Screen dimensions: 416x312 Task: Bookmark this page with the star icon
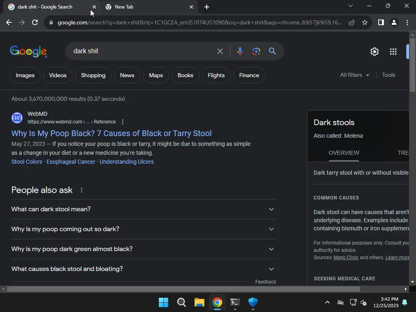point(365,23)
